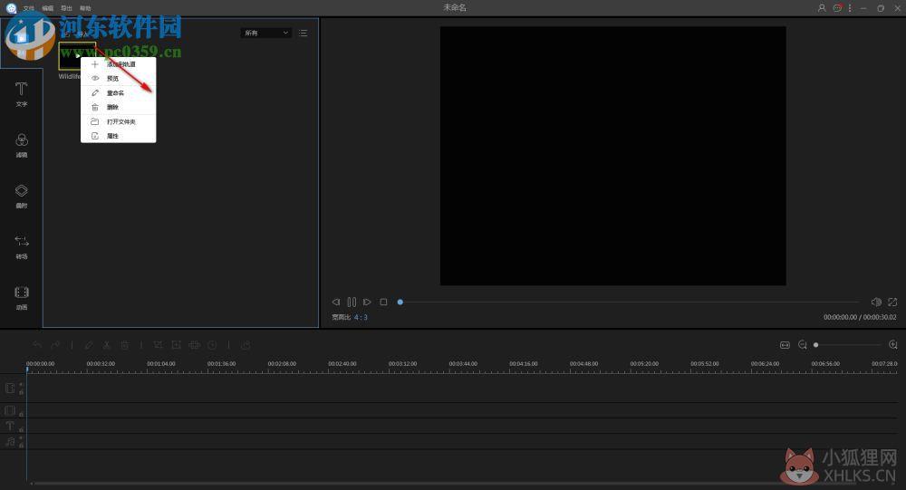Open the 文字 text panel in sidebar
The image size is (906, 490).
pyautogui.click(x=22, y=94)
